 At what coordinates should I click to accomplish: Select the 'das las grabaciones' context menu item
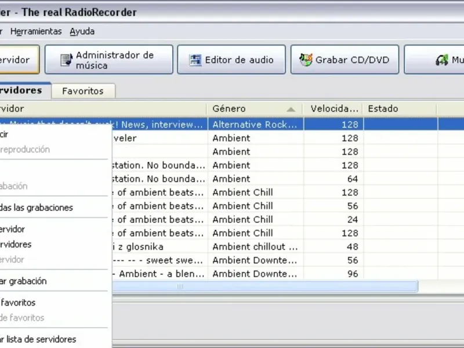coord(54,208)
